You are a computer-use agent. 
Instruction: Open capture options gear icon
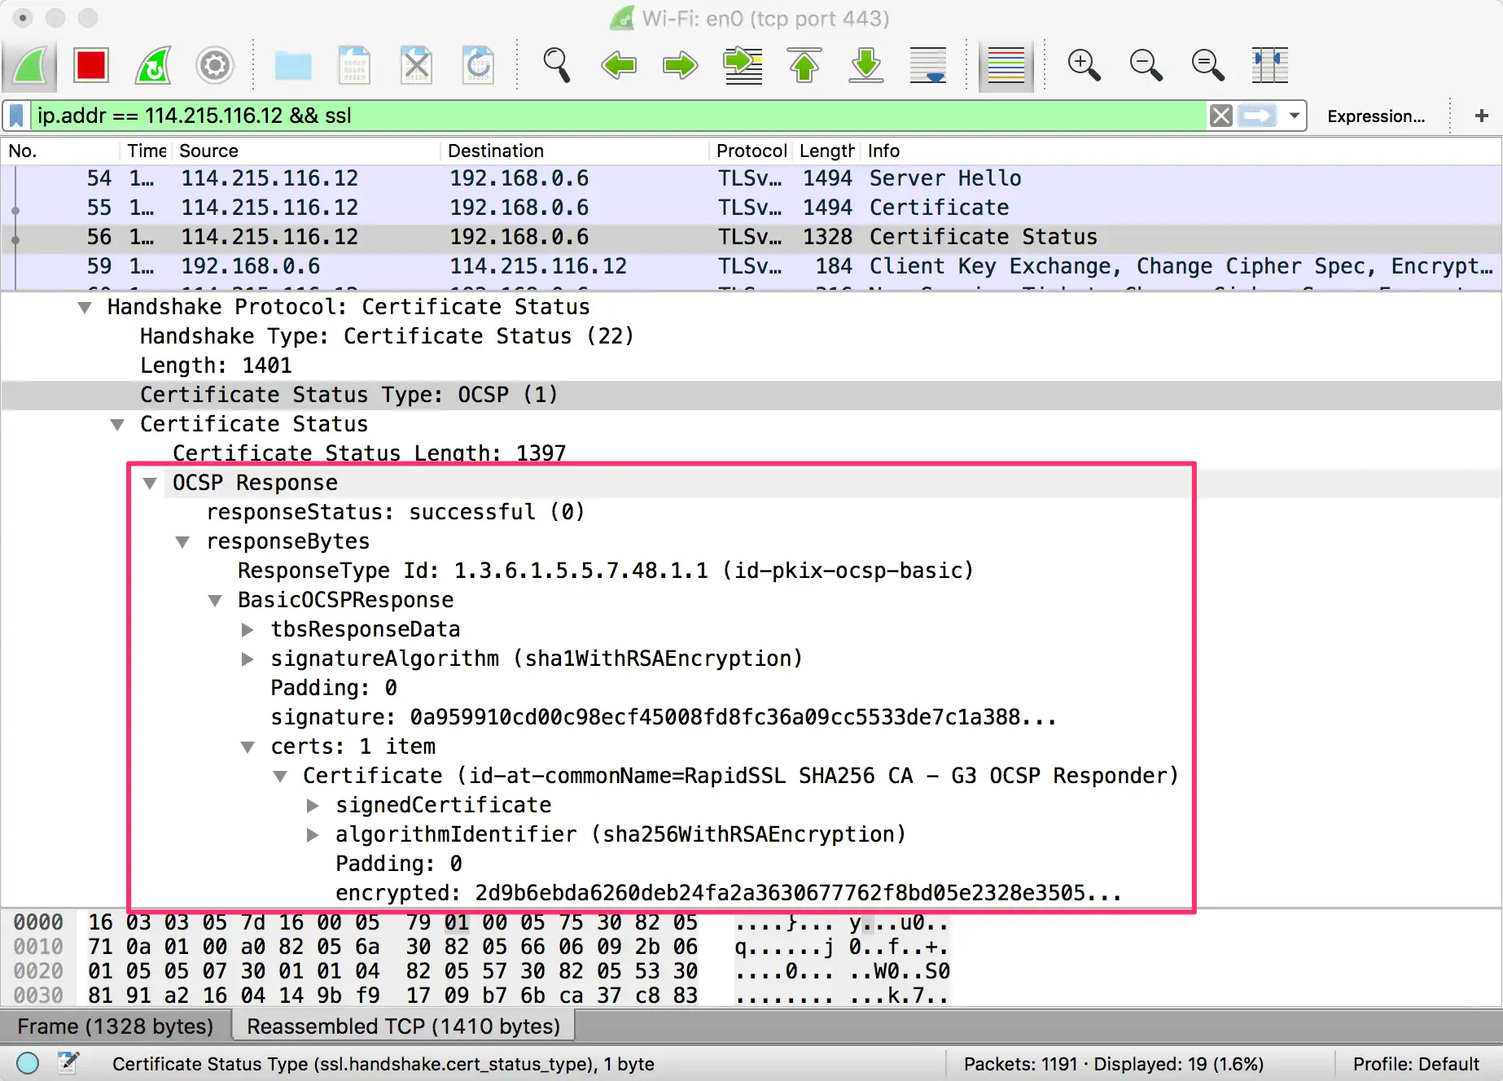click(x=215, y=65)
